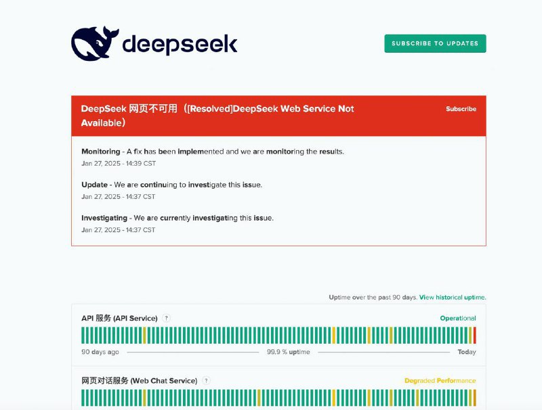Click the Operational status indicator
Screen dimensions: 542x410
pos(457,318)
